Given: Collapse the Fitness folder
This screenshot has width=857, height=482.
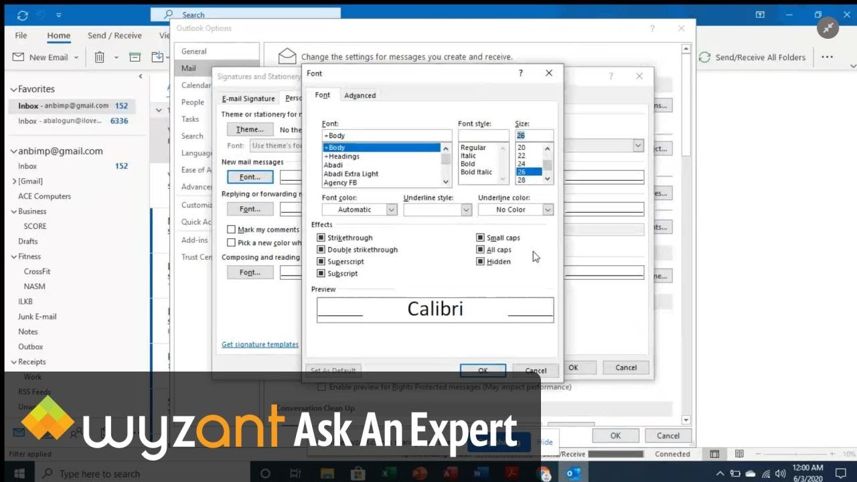Looking at the screenshot, I should (x=13, y=257).
